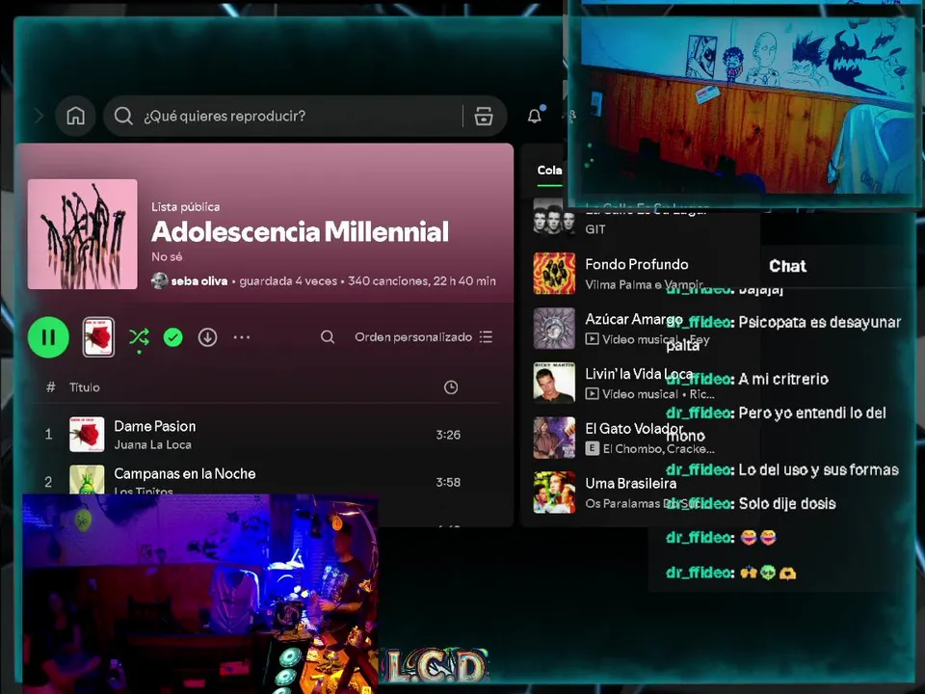Click Azúcar Amargo album cover
The image size is (925, 694).
[554, 328]
